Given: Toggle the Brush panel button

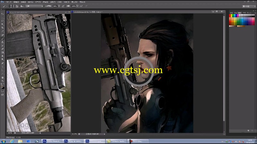Looking at the screenshot, I should pos(17,6).
